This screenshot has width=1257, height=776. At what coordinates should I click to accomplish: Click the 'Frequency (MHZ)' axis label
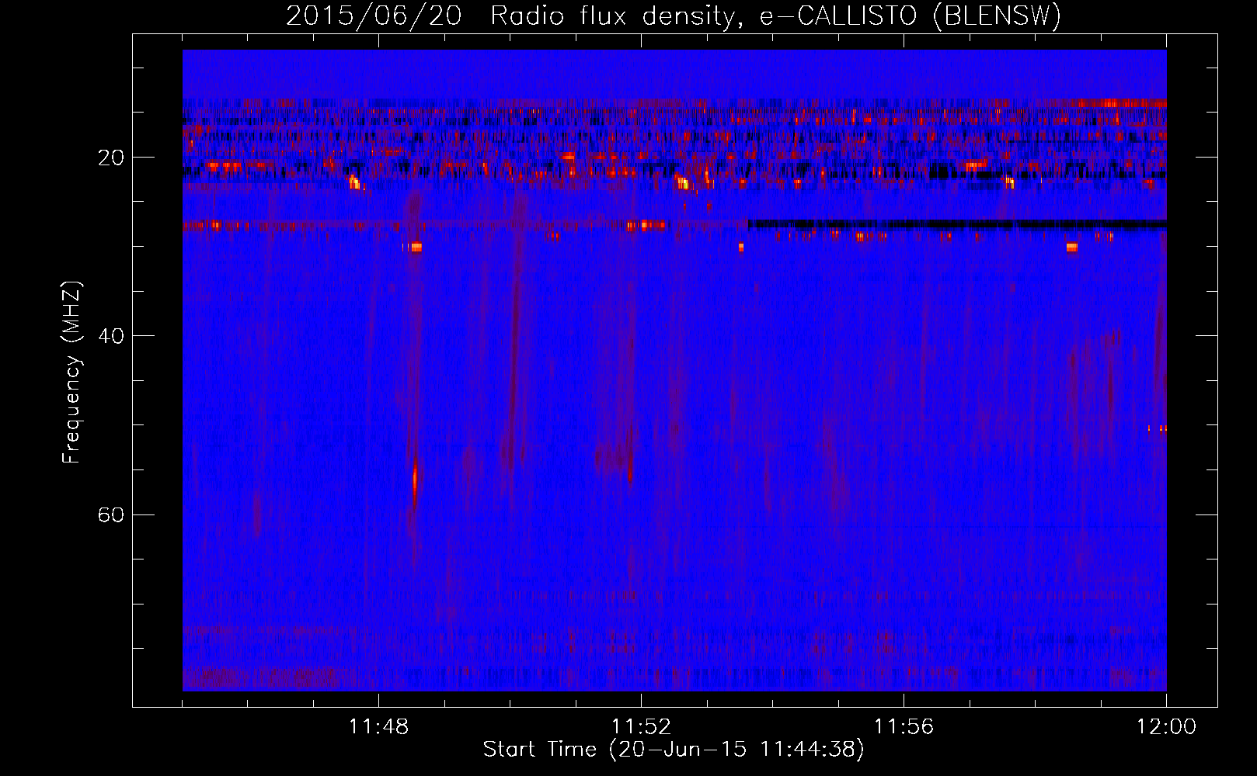[71, 372]
